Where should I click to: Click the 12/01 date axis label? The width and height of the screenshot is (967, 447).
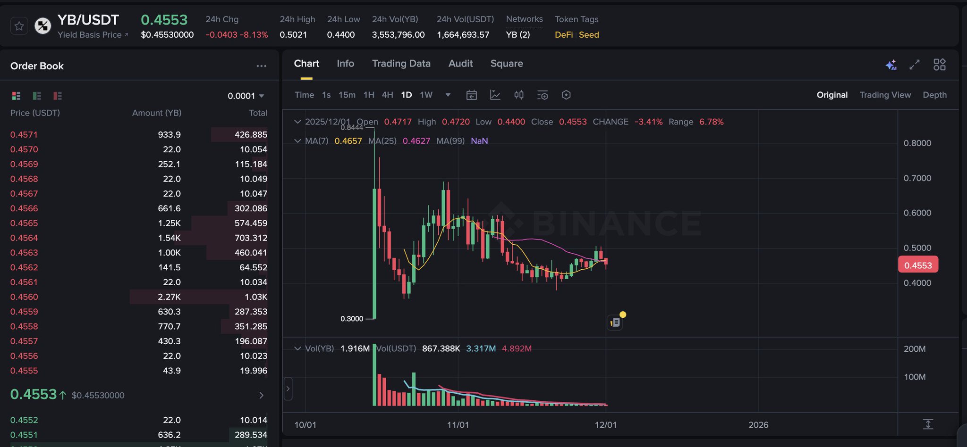(605, 425)
